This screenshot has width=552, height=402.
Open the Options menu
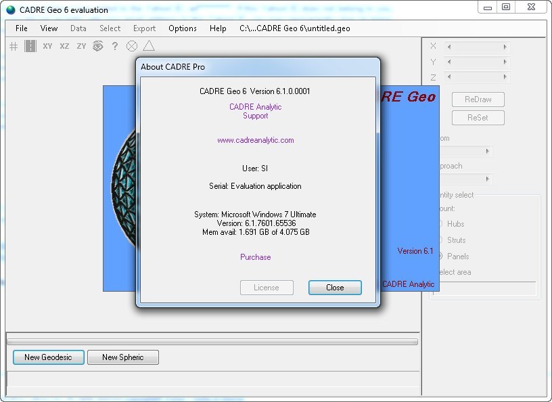182,28
